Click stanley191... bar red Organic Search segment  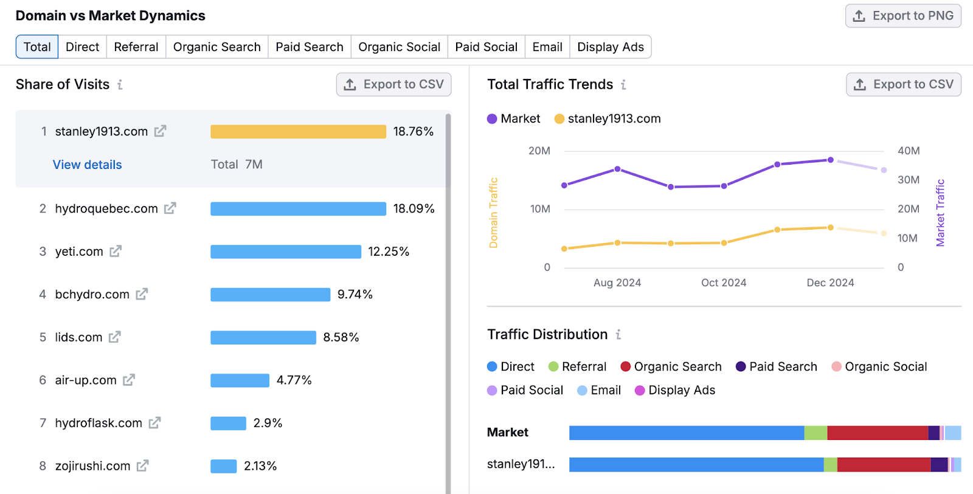coord(884,465)
